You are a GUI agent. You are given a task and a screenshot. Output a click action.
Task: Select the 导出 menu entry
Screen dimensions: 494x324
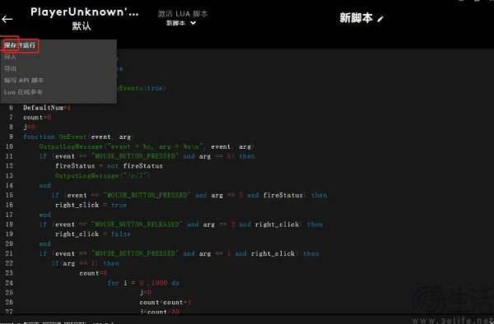10,68
